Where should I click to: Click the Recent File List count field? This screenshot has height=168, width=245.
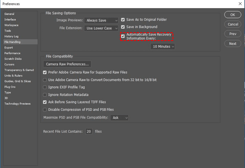point(89,131)
